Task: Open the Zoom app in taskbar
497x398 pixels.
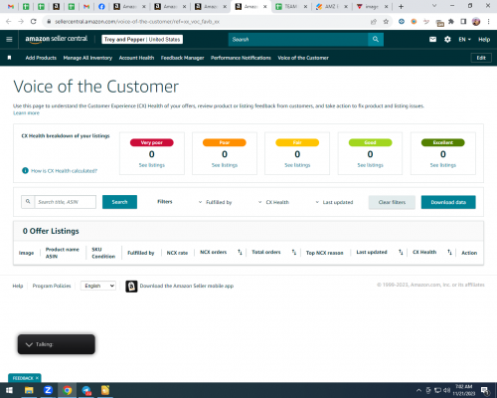Action: (48, 390)
